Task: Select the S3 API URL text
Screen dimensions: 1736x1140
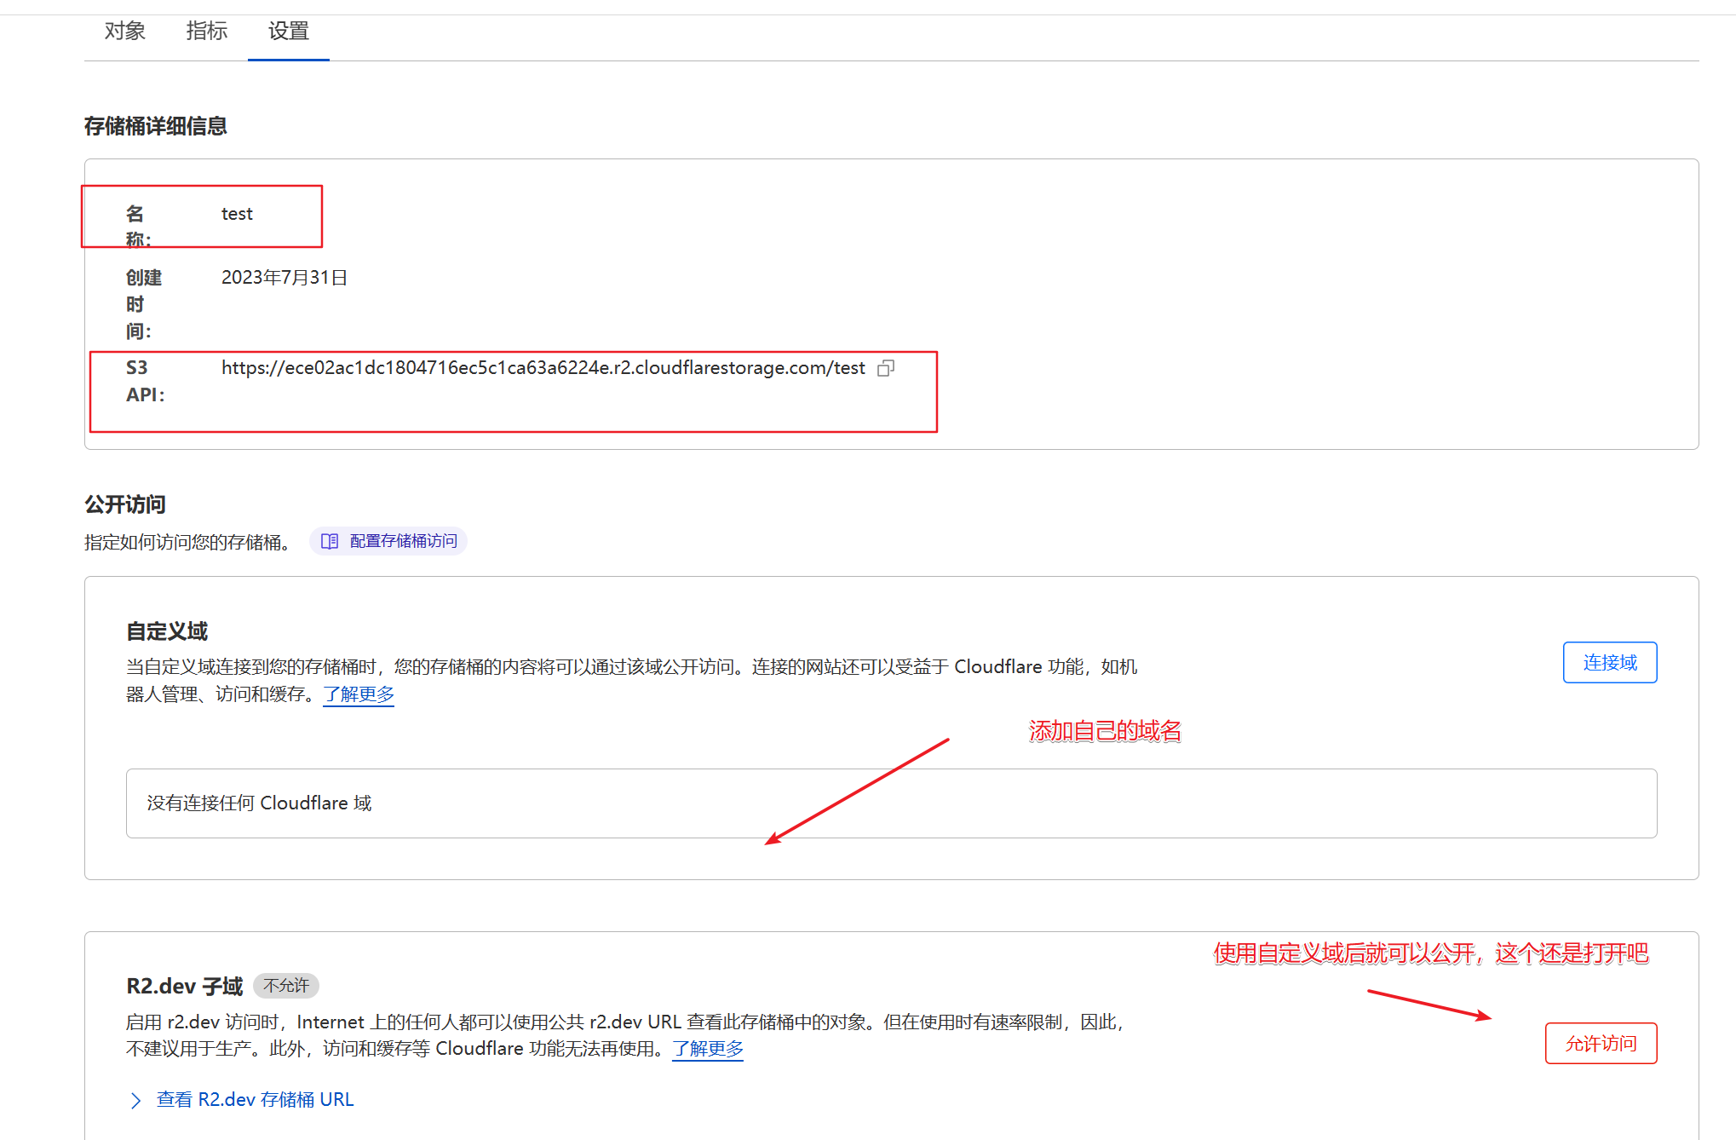Action: (x=543, y=367)
